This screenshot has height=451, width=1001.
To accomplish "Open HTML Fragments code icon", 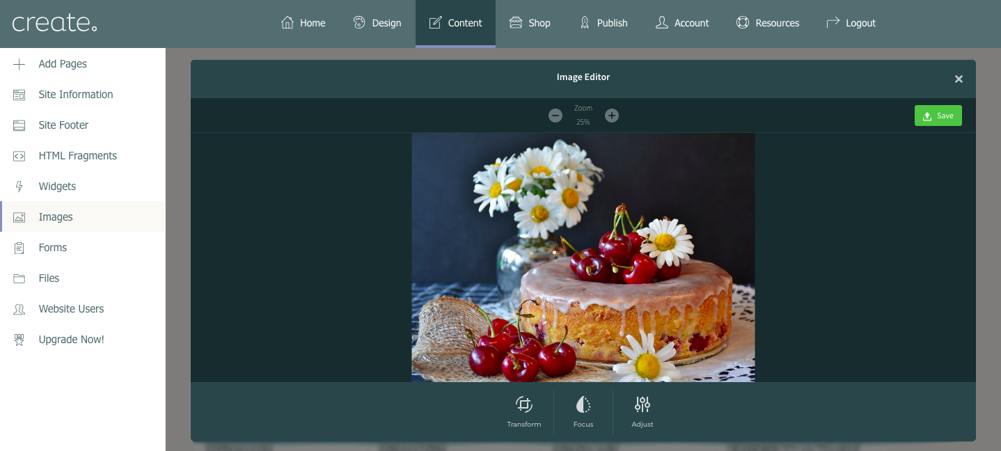I will [x=19, y=156].
